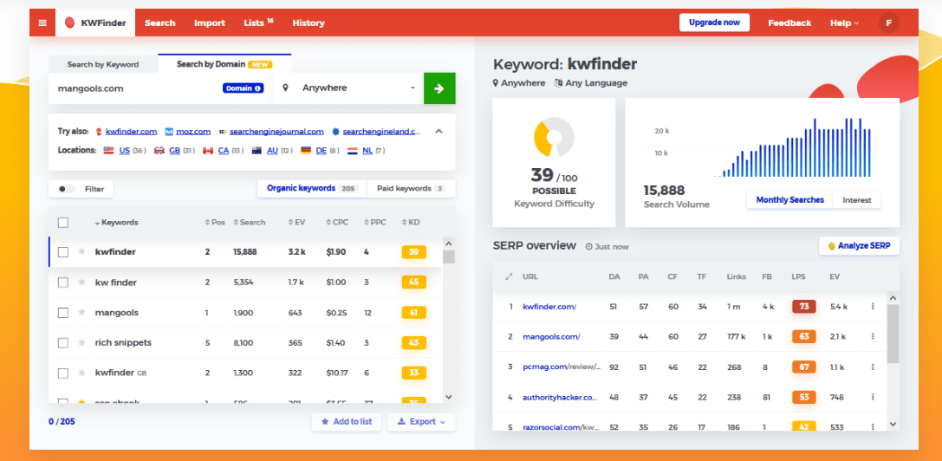Open kwfinder.com Try also link

coord(131,131)
